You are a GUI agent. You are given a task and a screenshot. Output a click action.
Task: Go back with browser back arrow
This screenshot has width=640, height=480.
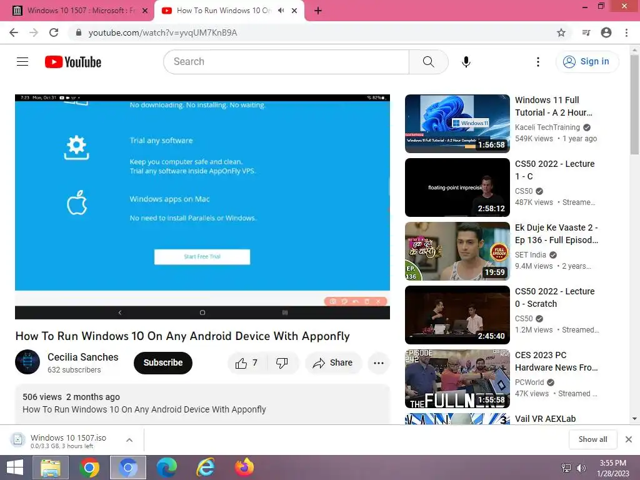pyautogui.click(x=14, y=32)
